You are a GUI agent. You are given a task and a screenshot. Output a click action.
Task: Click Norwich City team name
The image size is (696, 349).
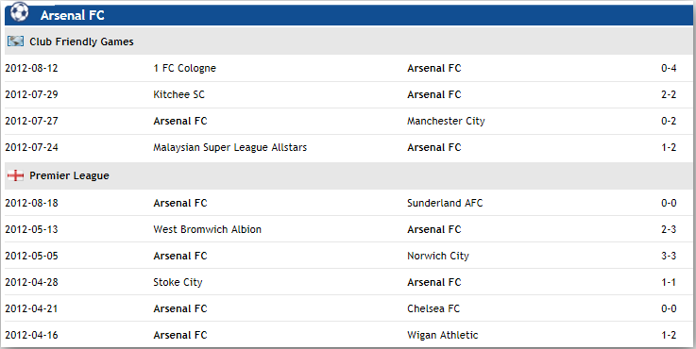(438, 256)
